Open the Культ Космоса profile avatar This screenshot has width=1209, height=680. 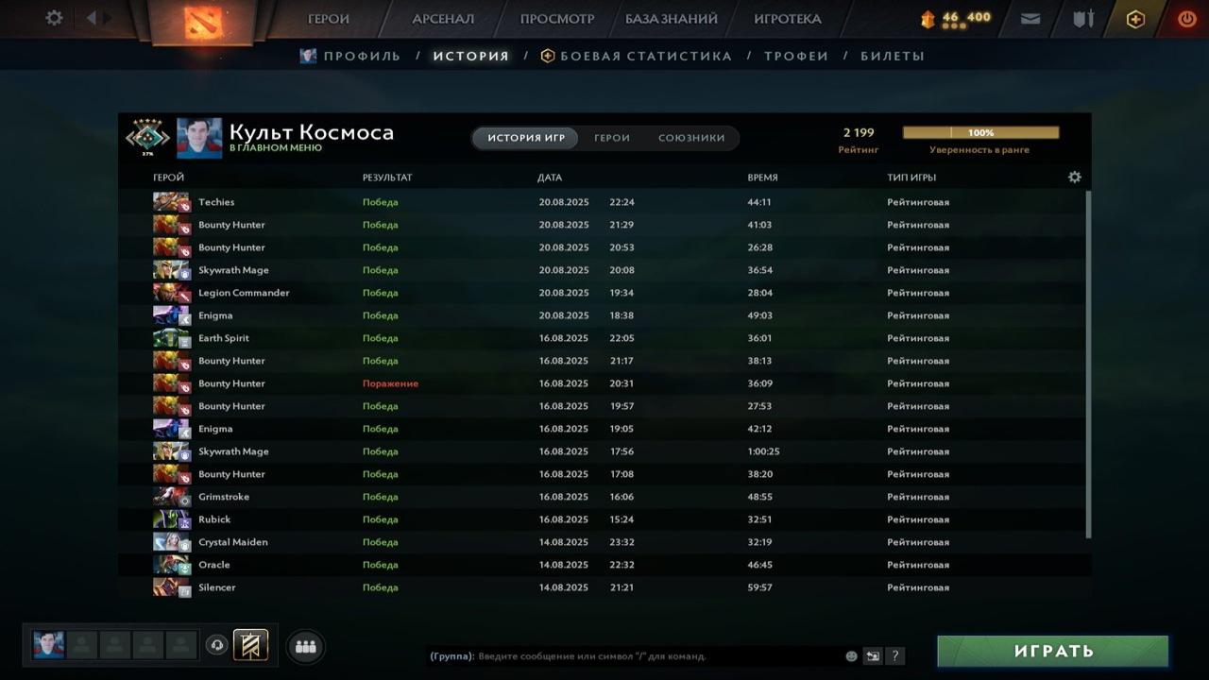[199, 138]
